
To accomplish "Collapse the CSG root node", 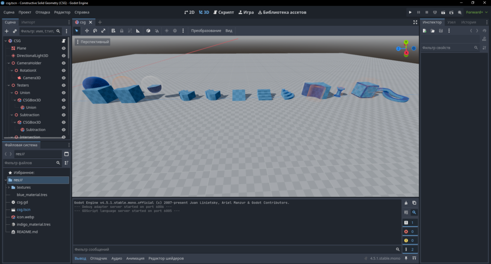I will (5, 41).
